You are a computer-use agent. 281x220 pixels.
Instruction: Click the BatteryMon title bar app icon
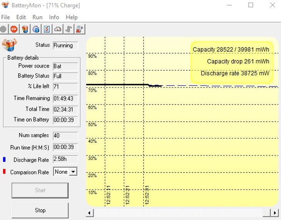click(x=5, y=5)
